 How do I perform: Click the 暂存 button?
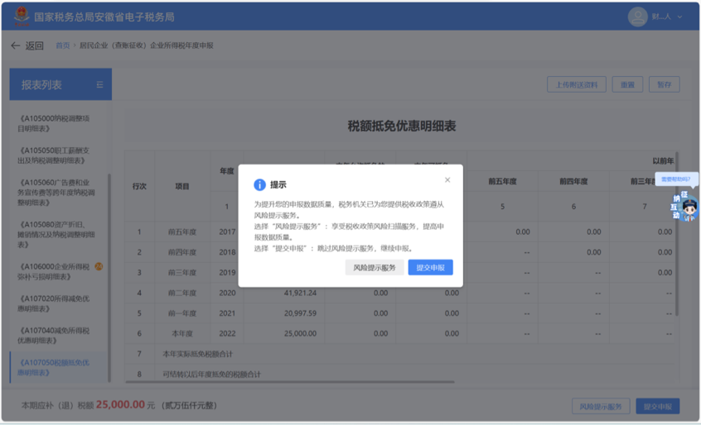pos(664,84)
